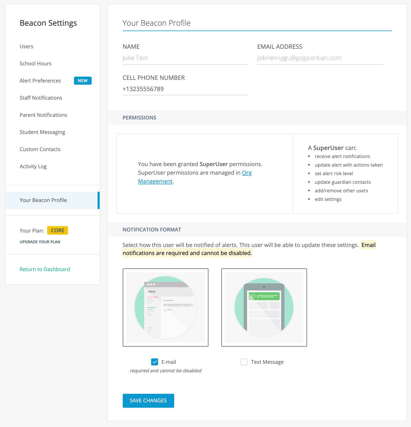This screenshot has height=427, width=411.
Task: Toggle the E-mail checkbox
Action: 155,362
